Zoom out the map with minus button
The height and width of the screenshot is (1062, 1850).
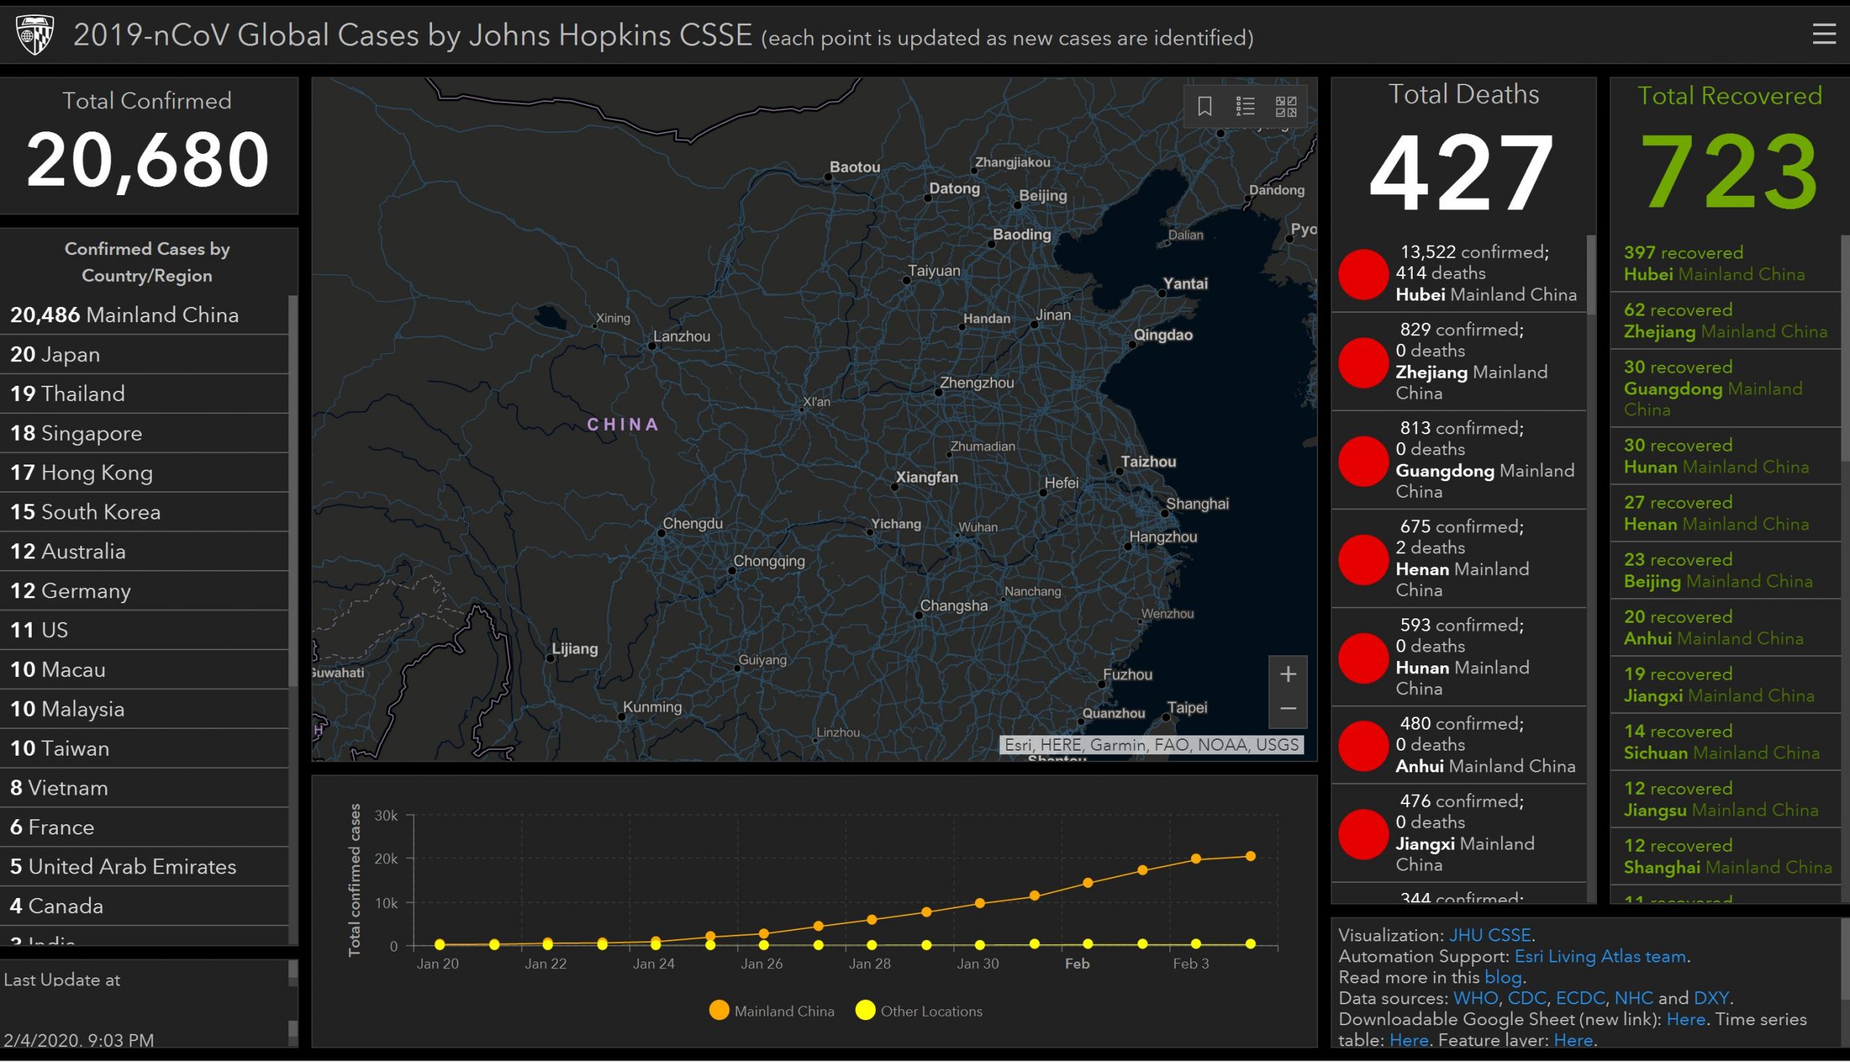(1288, 709)
